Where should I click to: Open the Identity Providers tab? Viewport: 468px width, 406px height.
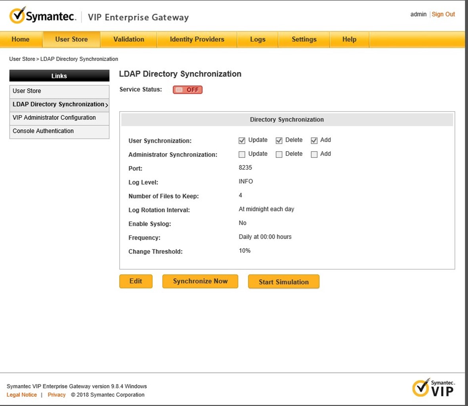(x=197, y=39)
